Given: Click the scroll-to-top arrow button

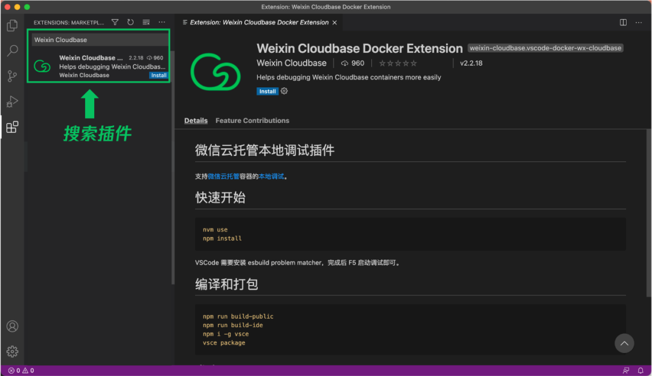Looking at the screenshot, I should [624, 343].
